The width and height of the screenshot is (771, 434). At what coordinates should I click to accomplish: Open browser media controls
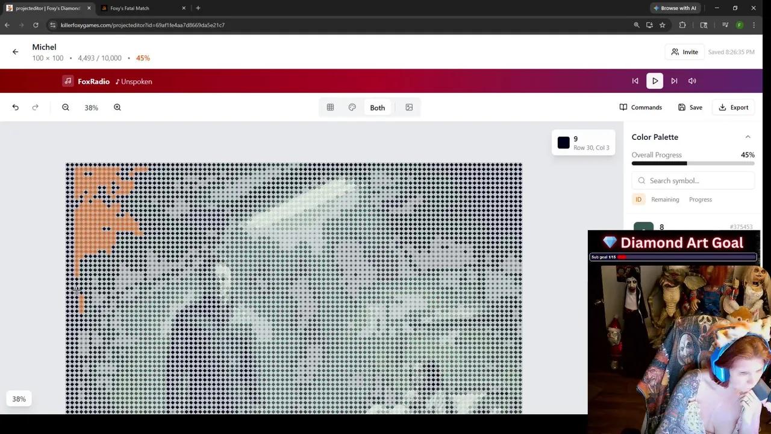pos(725,25)
